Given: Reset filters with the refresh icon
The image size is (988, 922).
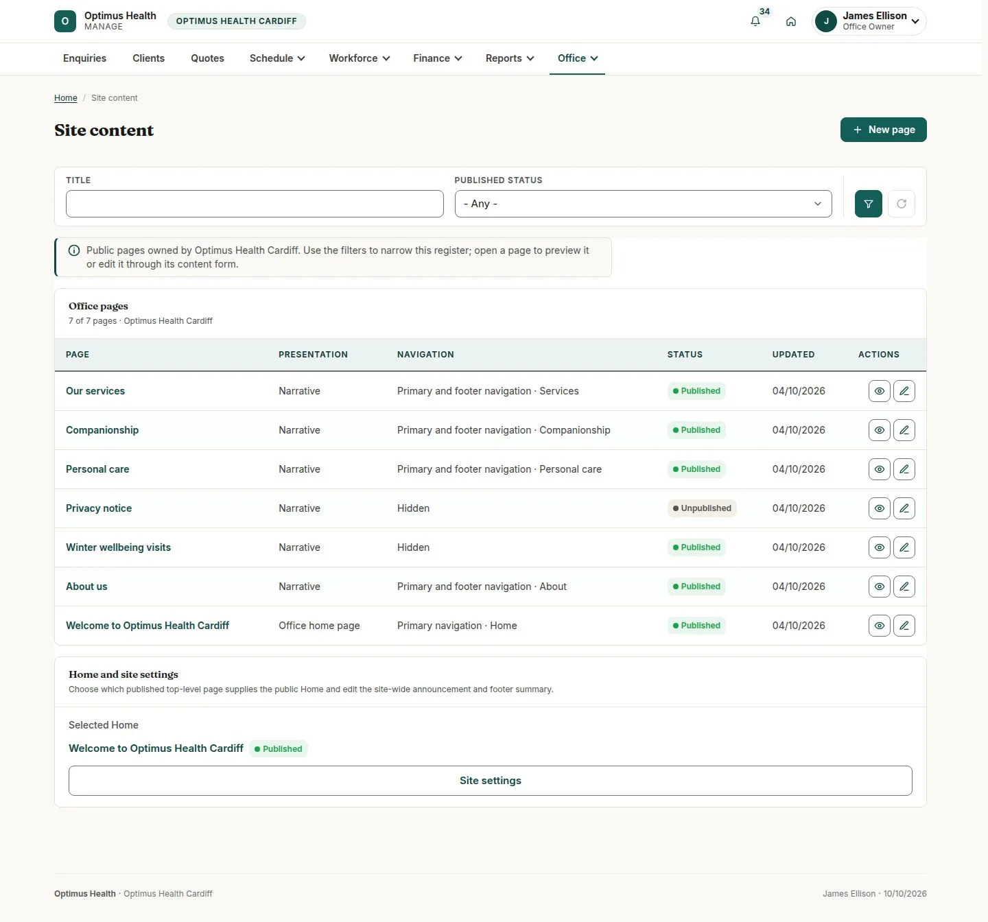Looking at the screenshot, I should pos(902,204).
